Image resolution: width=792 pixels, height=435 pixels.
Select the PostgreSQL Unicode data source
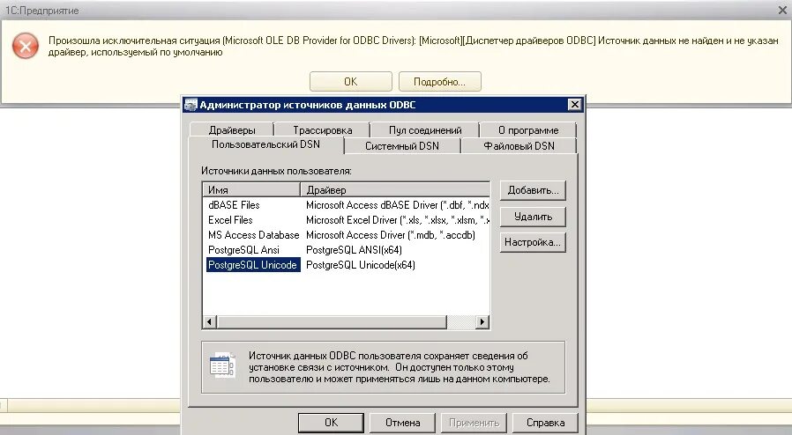click(x=253, y=265)
